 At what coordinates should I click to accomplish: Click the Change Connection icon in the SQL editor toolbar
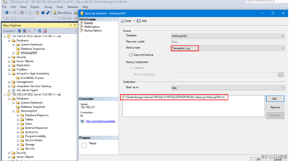coord(12,18)
